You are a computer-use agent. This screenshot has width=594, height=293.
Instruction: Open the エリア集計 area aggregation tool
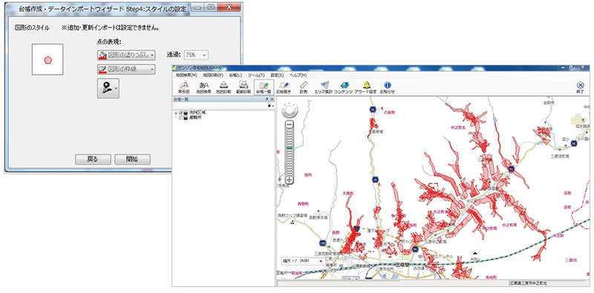tap(323, 88)
